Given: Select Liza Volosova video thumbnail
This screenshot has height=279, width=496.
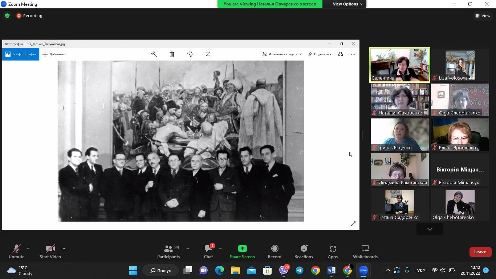Looking at the screenshot, I should tap(460, 65).
